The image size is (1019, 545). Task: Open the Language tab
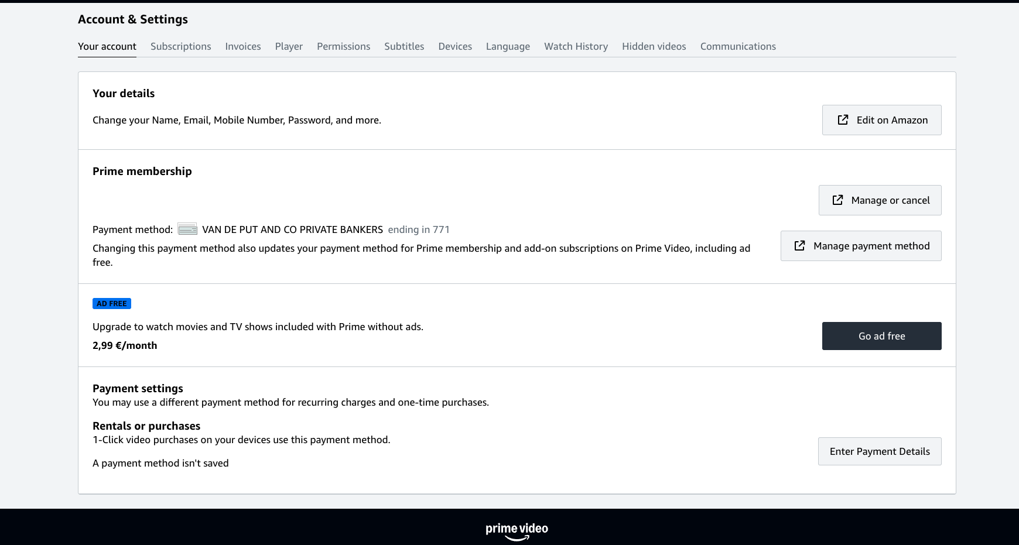click(x=508, y=46)
